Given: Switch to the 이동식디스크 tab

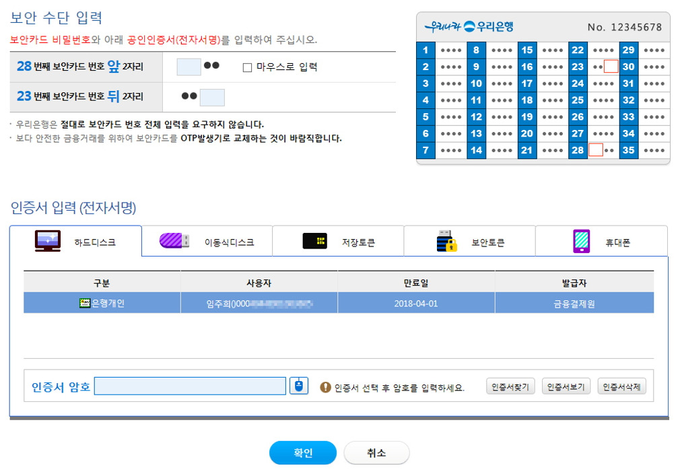Looking at the screenshot, I should (x=207, y=240).
